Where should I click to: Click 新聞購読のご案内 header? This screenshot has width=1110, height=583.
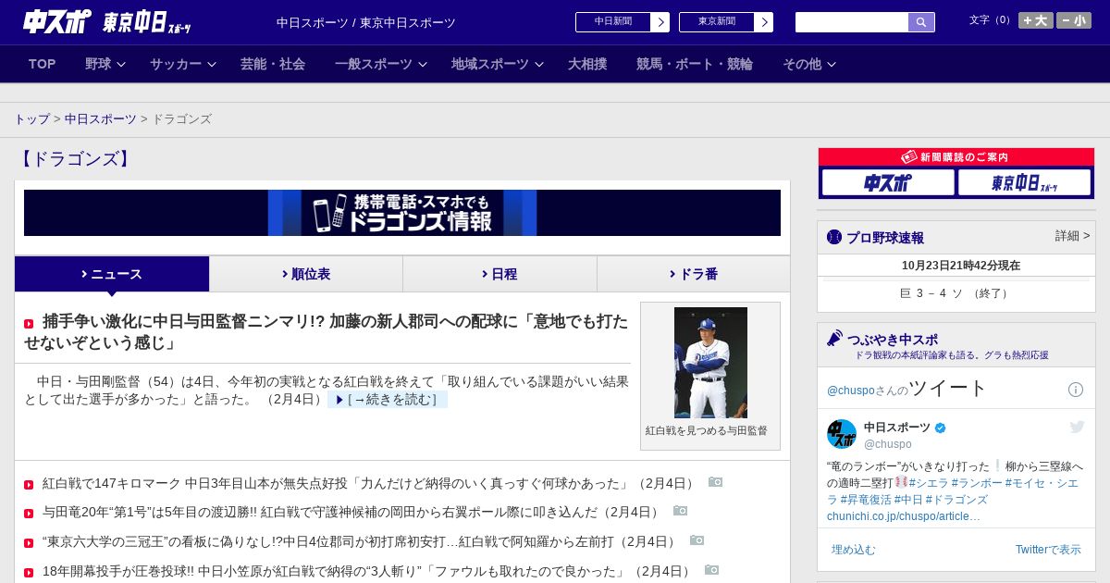956,157
